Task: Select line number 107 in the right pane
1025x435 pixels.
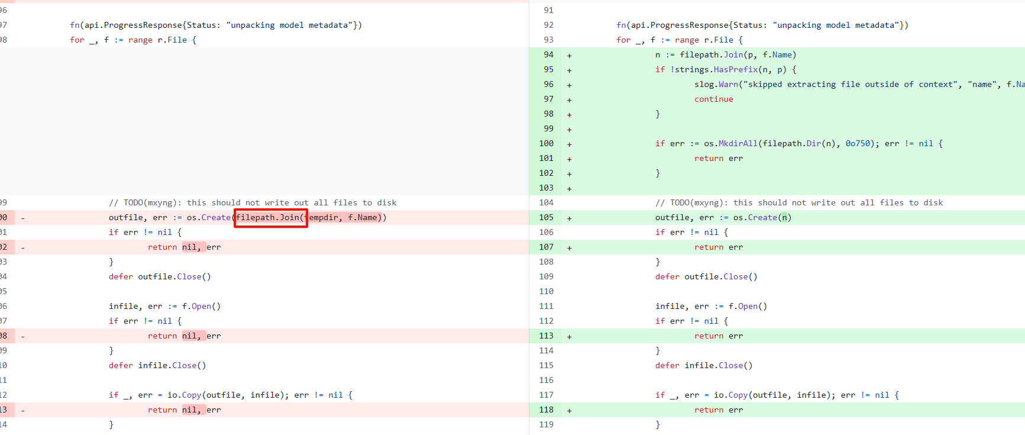Action: (x=546, y=247)
